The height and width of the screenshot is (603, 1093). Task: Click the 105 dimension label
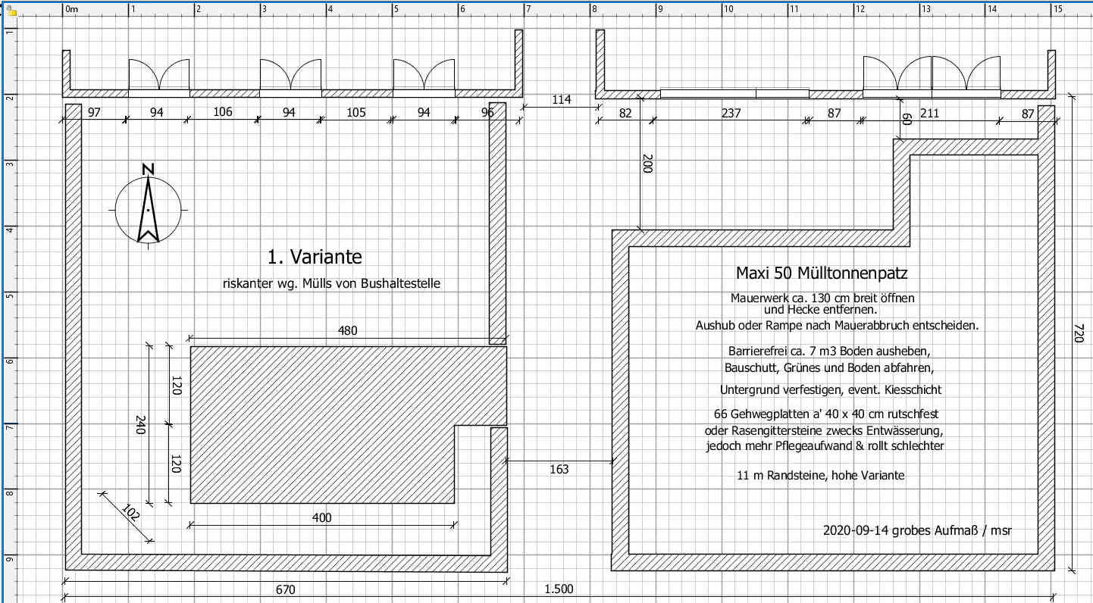(x=356, y=112)
